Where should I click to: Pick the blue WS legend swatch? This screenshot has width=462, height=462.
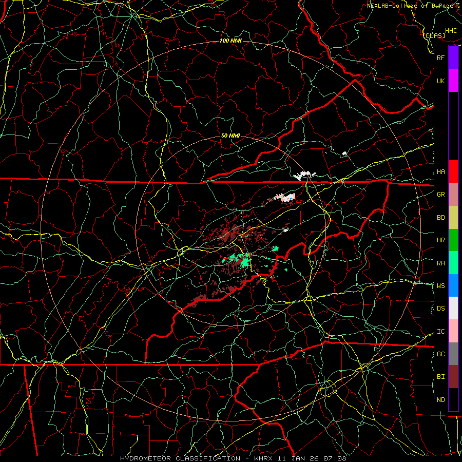coord(453,285)
